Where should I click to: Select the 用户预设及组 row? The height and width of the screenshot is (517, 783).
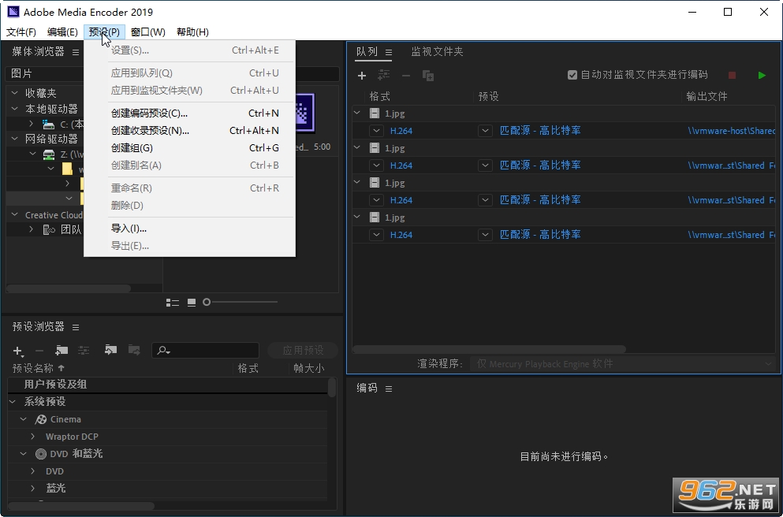click(167, 385)
